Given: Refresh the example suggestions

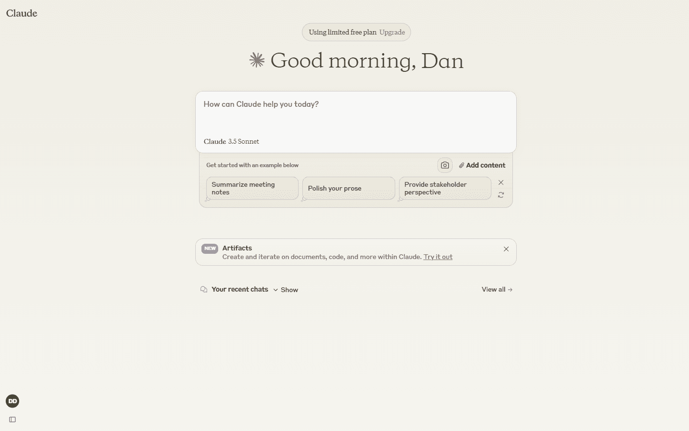Looking at the screenshot, I should click(501, 195).
